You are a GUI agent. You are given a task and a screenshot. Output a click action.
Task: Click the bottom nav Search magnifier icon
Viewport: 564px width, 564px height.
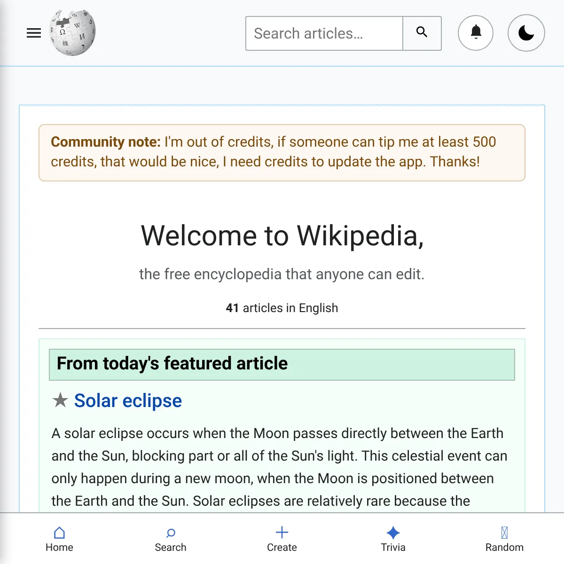pos(171,533)
